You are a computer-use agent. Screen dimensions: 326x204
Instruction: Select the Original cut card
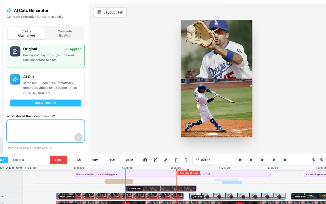click(x=46, y=56)
